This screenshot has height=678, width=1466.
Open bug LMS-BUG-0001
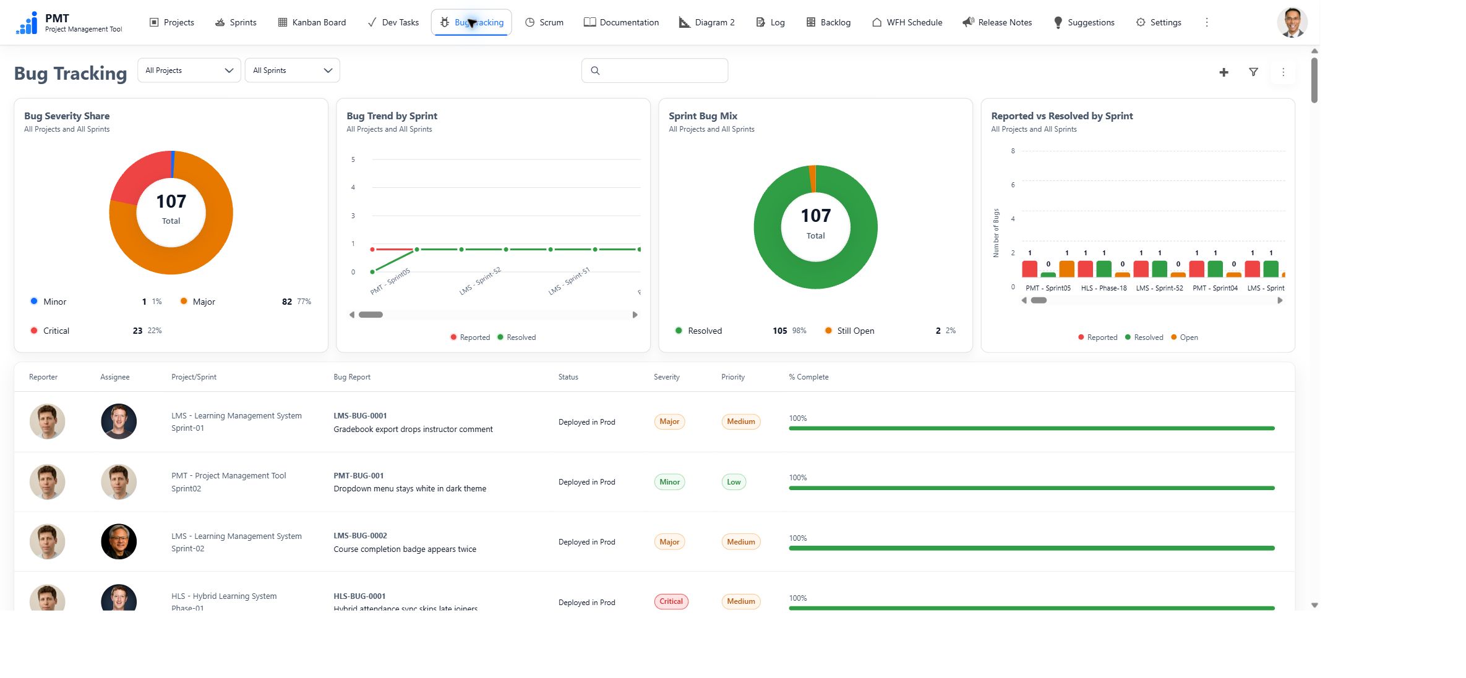click(x=360, y=416)
